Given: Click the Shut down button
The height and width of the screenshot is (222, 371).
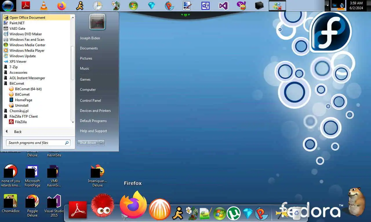Looking at the screenshot, I should point(88,143).
